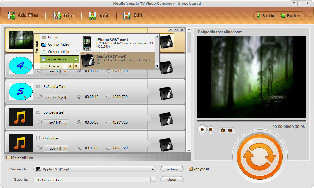Open the Apple Device format category
314x188 pixels.
59,59
